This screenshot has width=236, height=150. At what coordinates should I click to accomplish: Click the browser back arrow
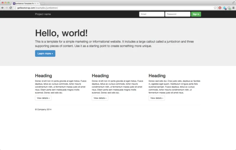coord(3,8)
